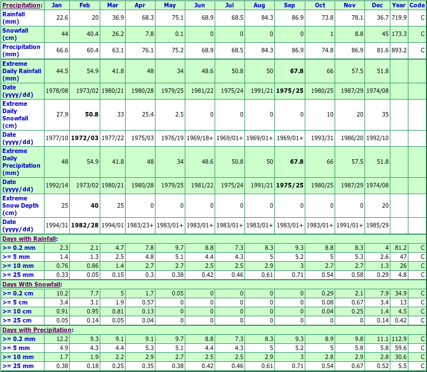
Task: Click the Extreme Daily Snowfall (cm) label
Action: 15,115
